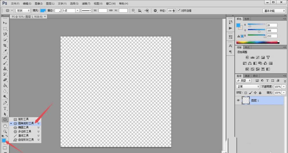Open the History panel icon

230,22
